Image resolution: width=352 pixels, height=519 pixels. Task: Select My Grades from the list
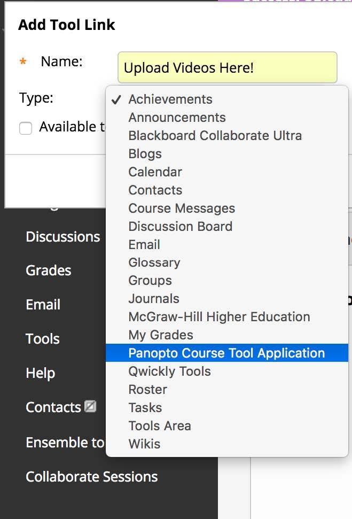click(160, 335)
